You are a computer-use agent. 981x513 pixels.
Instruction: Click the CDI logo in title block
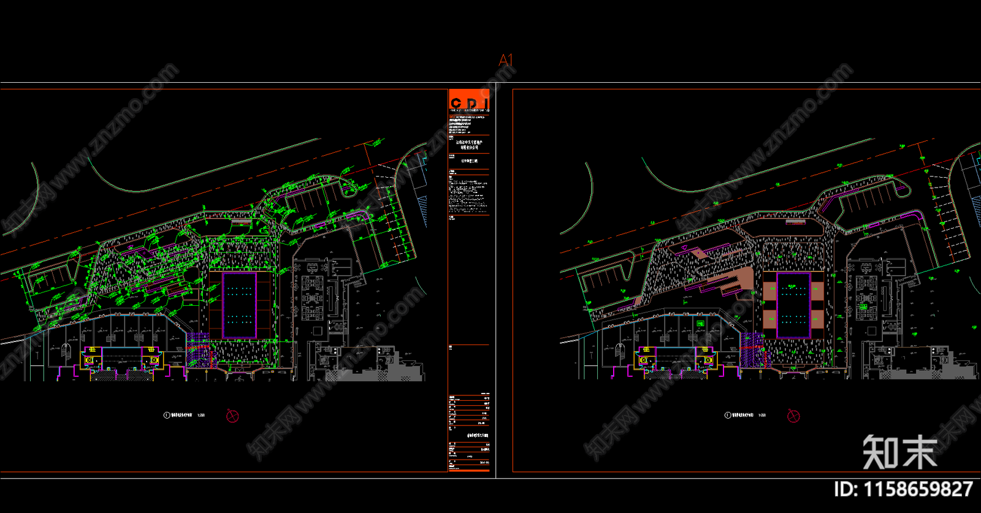tap(469, 102)
